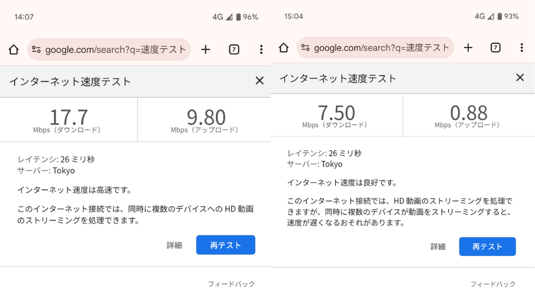Click text インターネット速度は良好です

point(342,183)
